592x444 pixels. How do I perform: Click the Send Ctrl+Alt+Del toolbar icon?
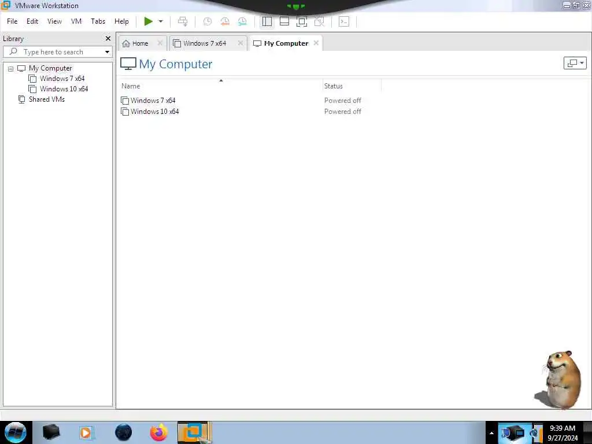183,21
